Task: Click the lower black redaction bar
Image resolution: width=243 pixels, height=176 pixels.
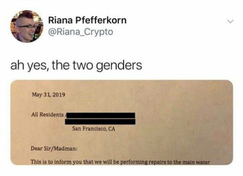Action: (100, 122)
